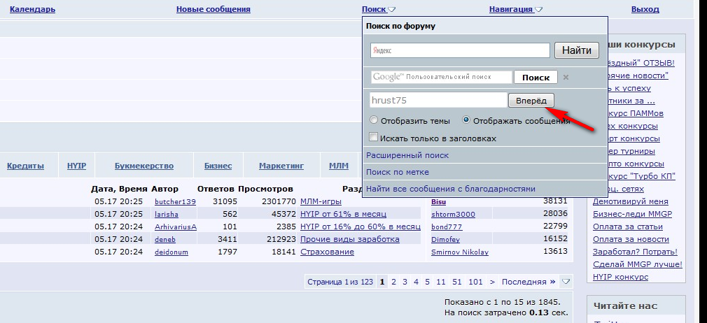The image size is (707, 323).
Task: Click the next page '>' arrow in pagination
Action: tap(492, 282)
